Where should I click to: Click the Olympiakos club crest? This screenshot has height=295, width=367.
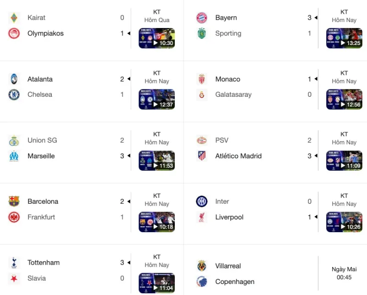pos(15,33)
